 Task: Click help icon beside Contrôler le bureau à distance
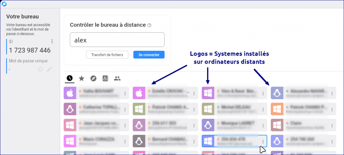tap(149, 25)
